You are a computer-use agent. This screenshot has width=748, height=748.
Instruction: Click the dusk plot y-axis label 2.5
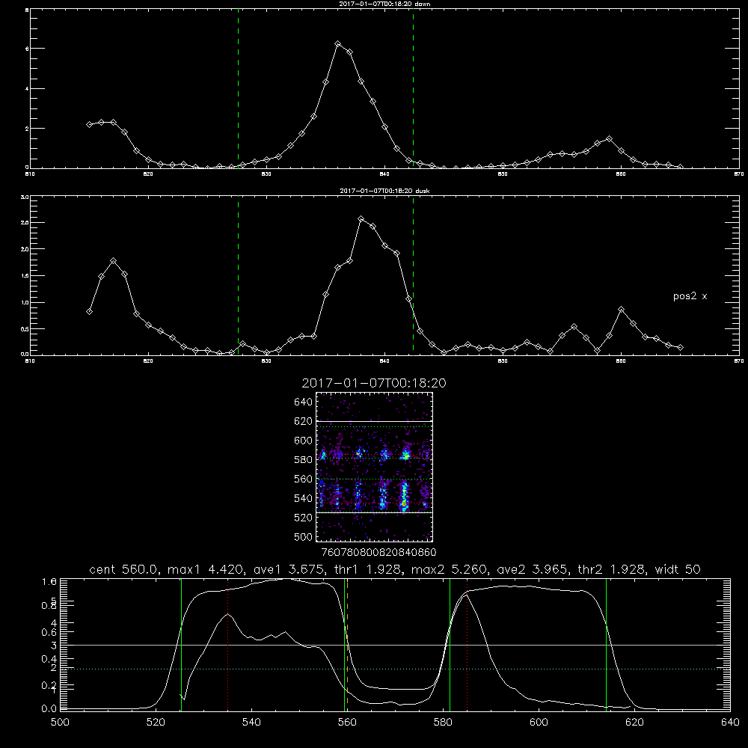25,223
